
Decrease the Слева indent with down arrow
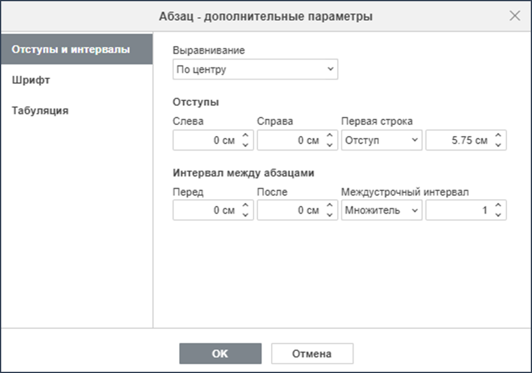(245, 145)
